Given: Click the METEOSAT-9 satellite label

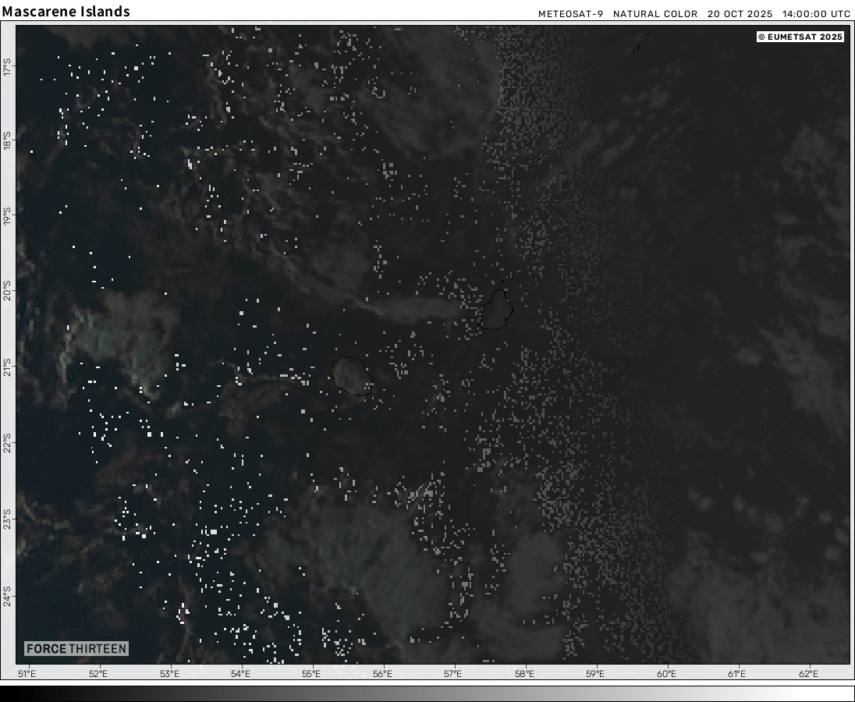Looking at the screenshot, I should pyautogui.click(x=570, y=14).
